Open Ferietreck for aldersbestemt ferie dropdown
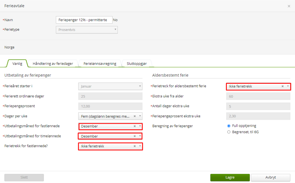The width and height of the screenshot is (295, 183). click(288, 86)
